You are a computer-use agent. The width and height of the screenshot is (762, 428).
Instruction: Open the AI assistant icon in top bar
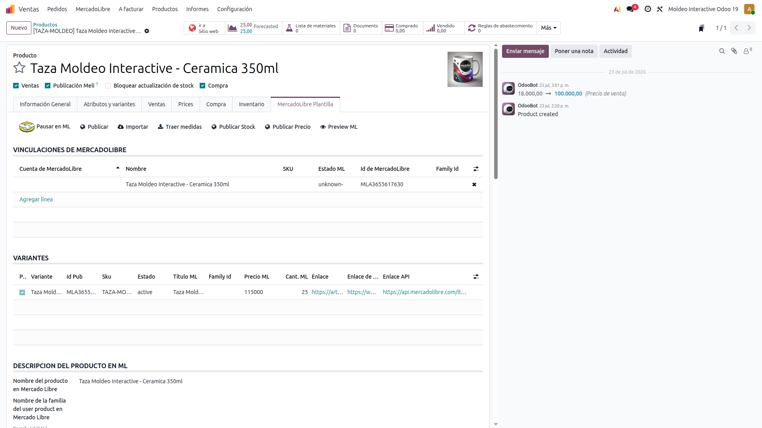pyautogui.click(x=617, y=9)
